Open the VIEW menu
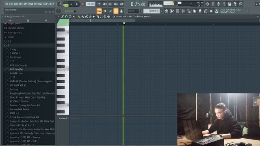This screenshot has width=260, height=146. tap(31, 4)
